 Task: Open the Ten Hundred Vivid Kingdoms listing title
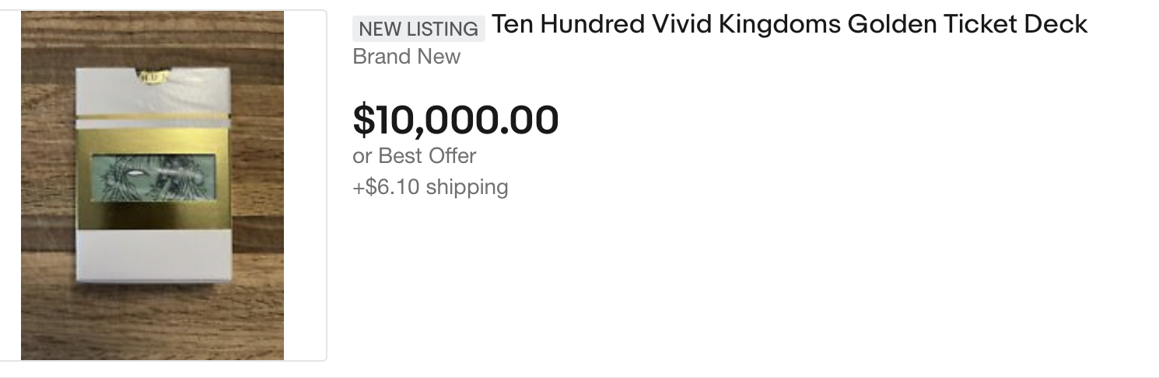[x=789, y=25]
